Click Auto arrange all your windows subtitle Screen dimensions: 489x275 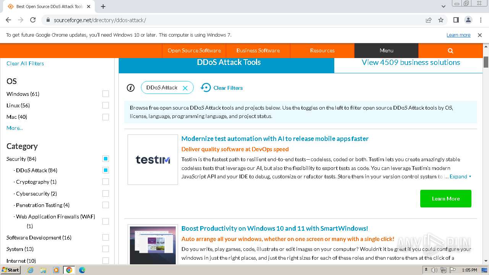tap(288, 239)
